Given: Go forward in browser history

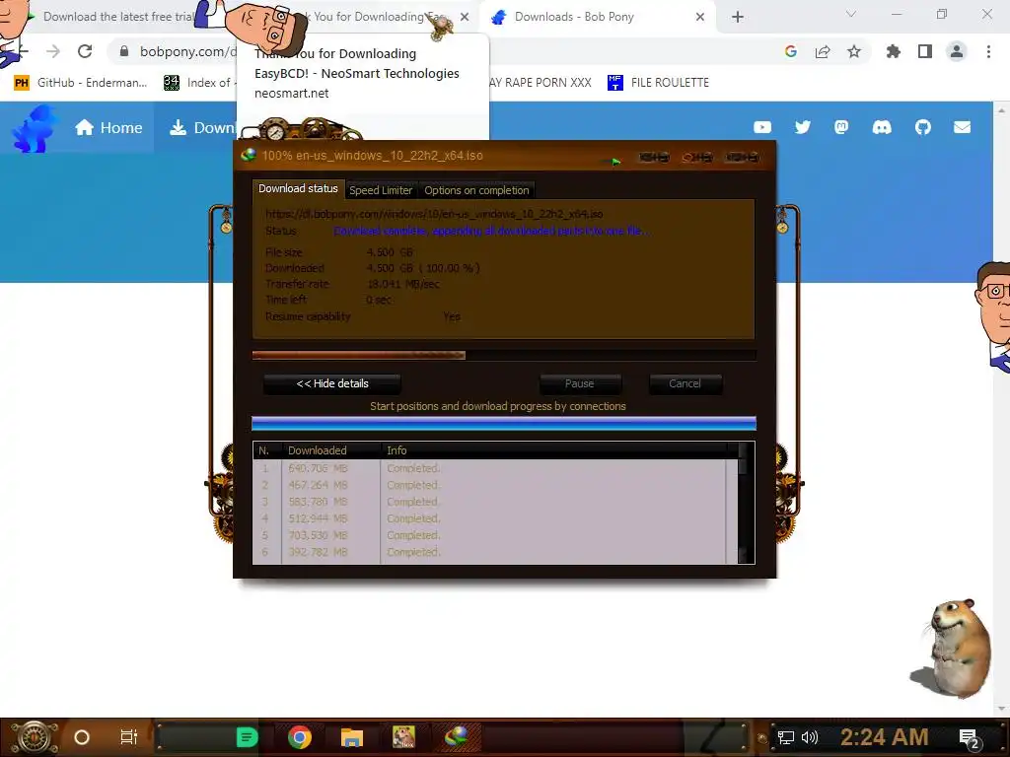Looking at the screenshot, I should (x=53, y=51).
